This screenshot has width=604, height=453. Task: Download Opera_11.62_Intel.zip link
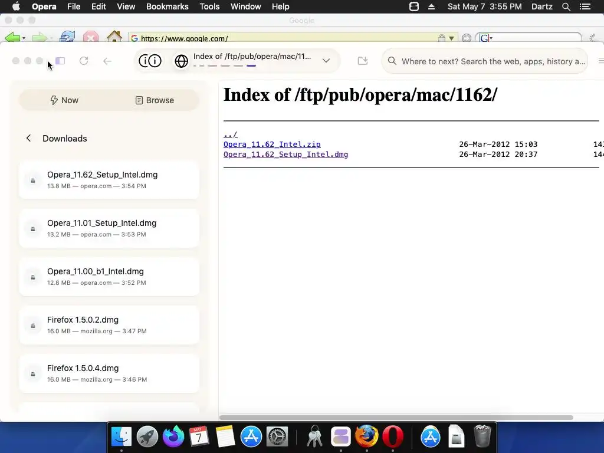coord(272,144)
